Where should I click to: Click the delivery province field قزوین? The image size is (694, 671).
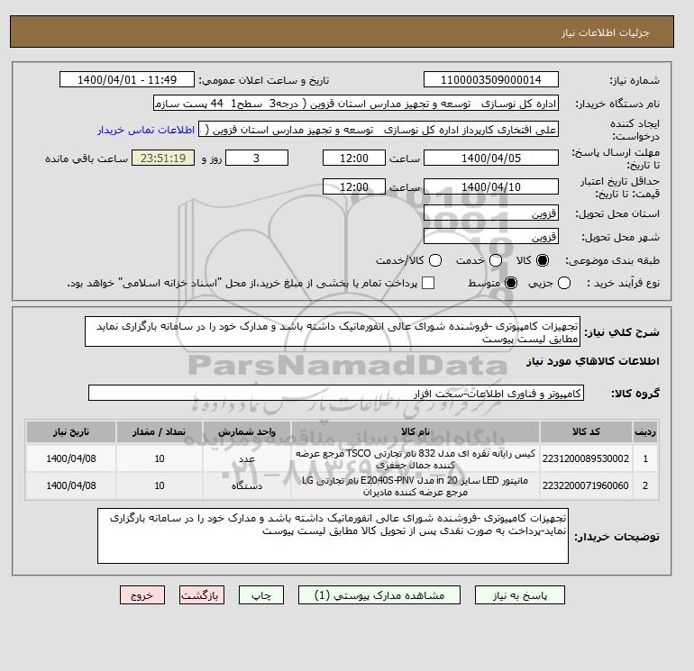491,213
